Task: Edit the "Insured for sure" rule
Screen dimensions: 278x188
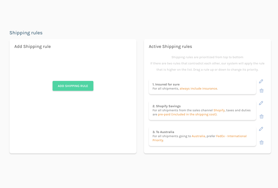Action: (x=261, y=81)
